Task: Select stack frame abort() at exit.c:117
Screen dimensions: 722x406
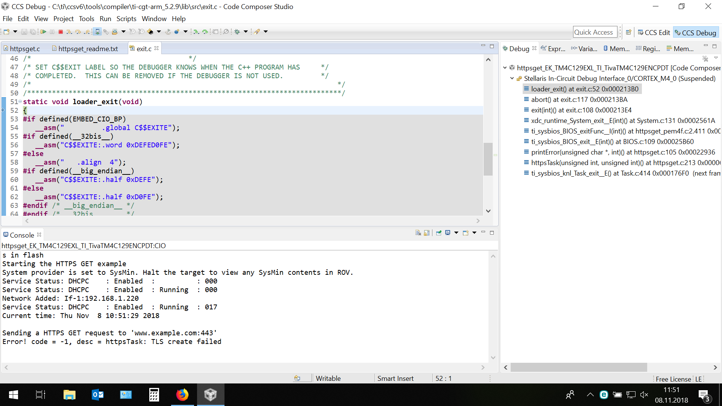Action: tap(579, 100)
